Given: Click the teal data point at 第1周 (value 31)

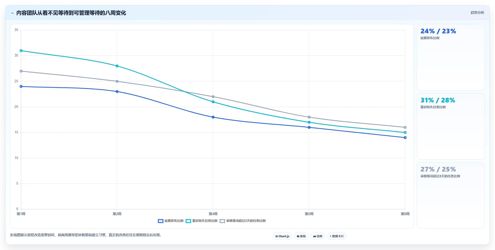Looking at the screenshot, I should click(21, 51).
